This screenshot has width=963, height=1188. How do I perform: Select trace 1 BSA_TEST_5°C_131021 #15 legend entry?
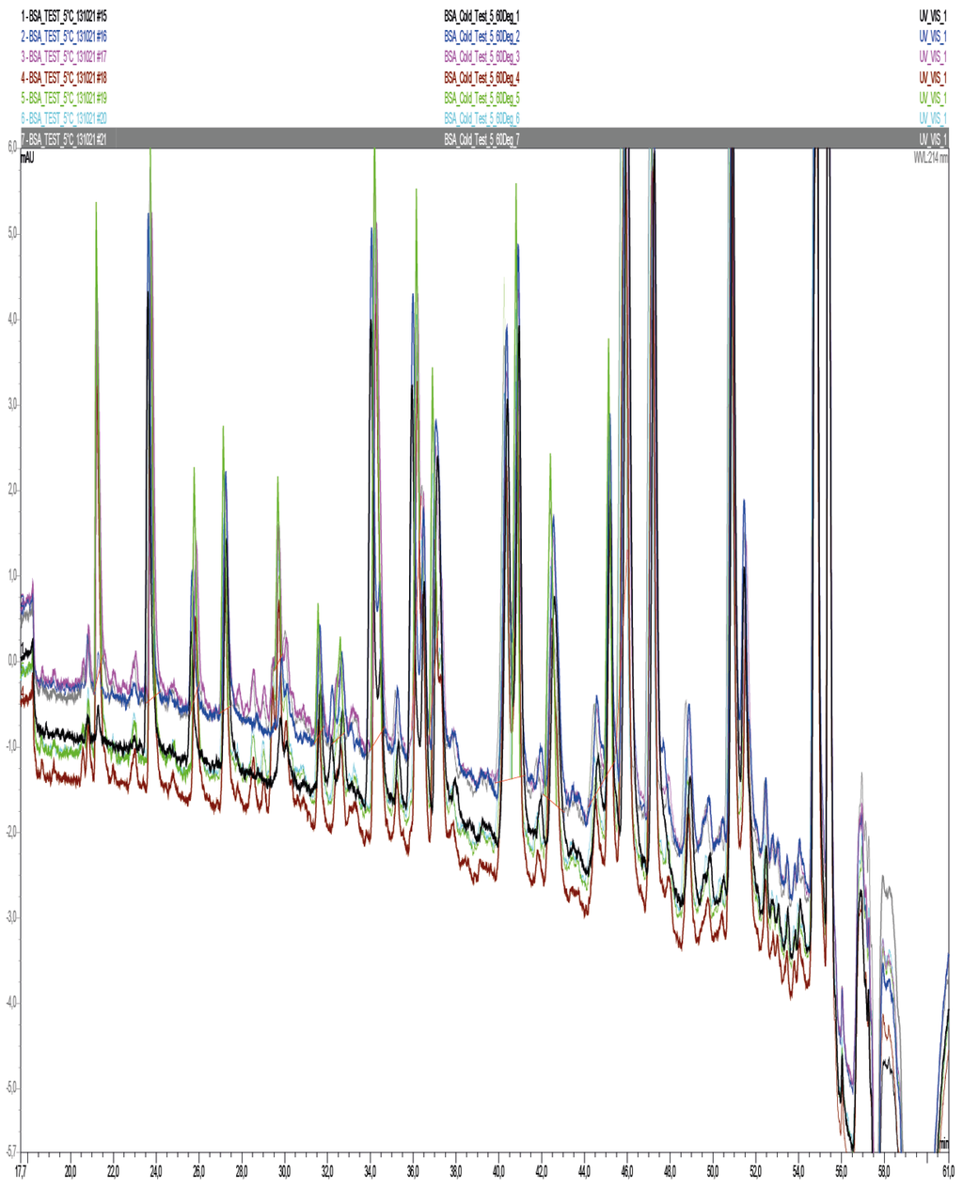tap(64, 16)
